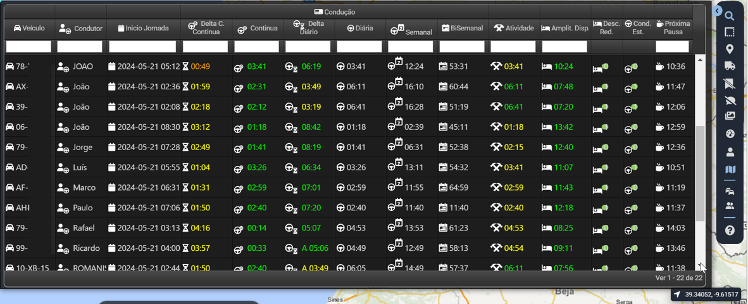Click the Desc. Red. indicator in JOAO row
This screenshot has width=748, height=304.
pos(601,67)
